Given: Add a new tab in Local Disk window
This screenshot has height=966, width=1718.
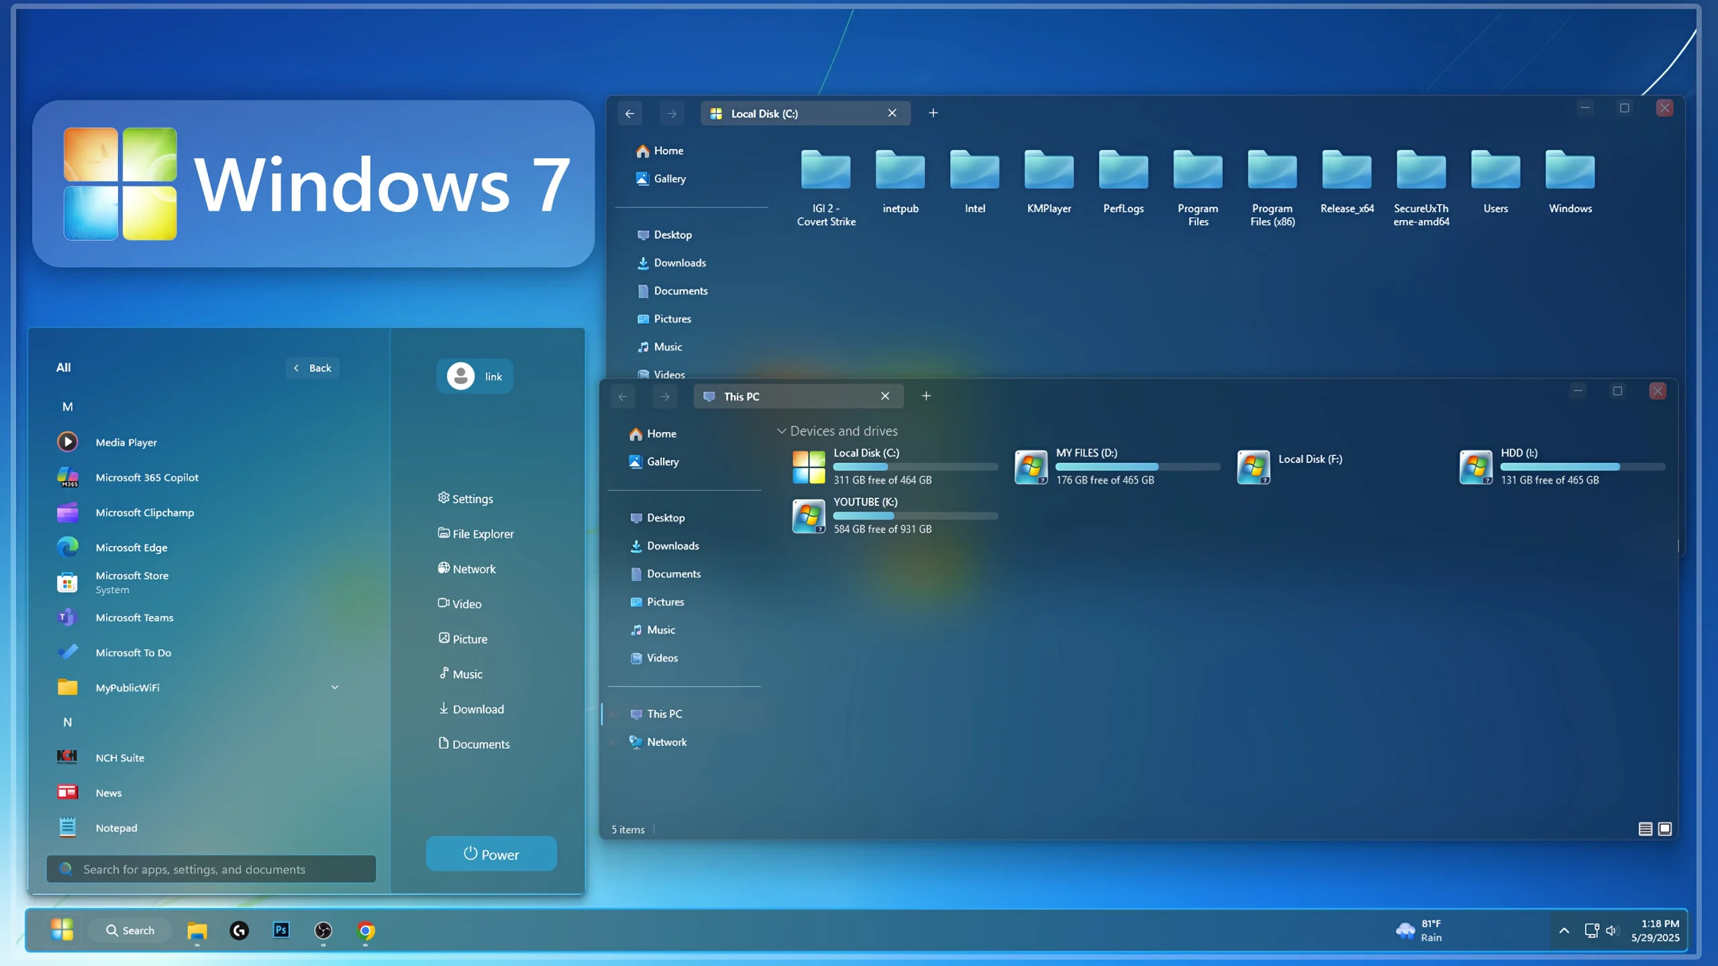Looking at the screenshot, I should 933,113.
